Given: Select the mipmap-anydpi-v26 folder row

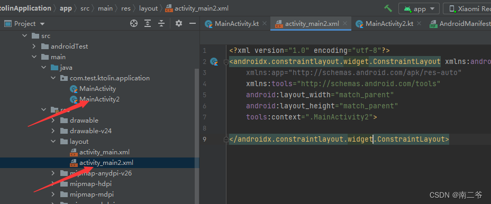Looking at the screenshot, I should [97, 173].
